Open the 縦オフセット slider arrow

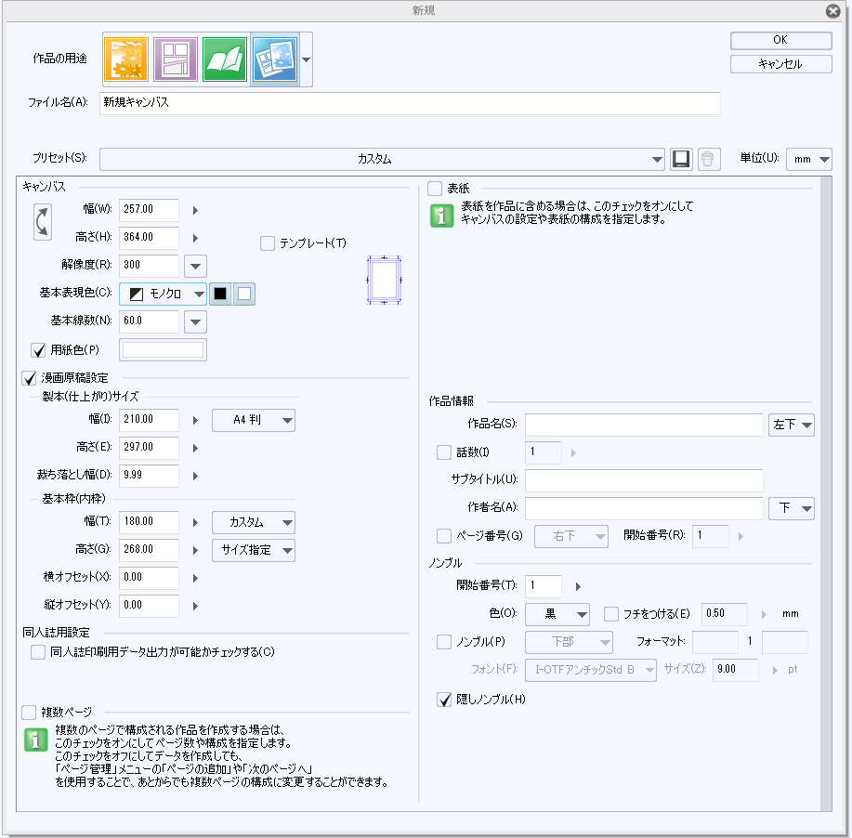point(196,606)
